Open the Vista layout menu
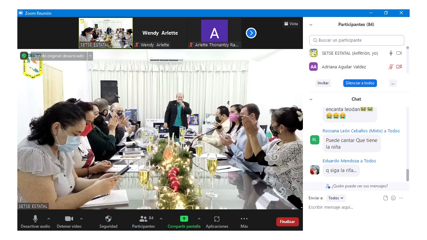427x240 pixels. (291, 24)
